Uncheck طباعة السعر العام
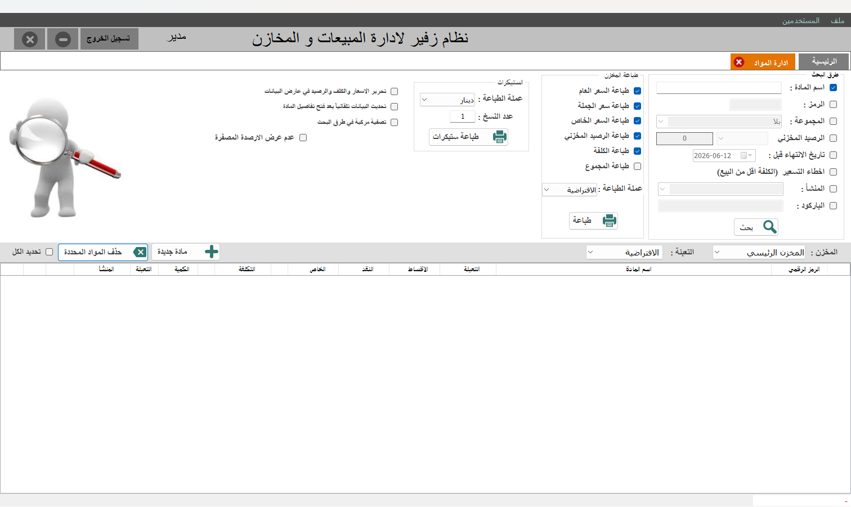The width and height of the screenshot is (851, 507). [637, 91]
